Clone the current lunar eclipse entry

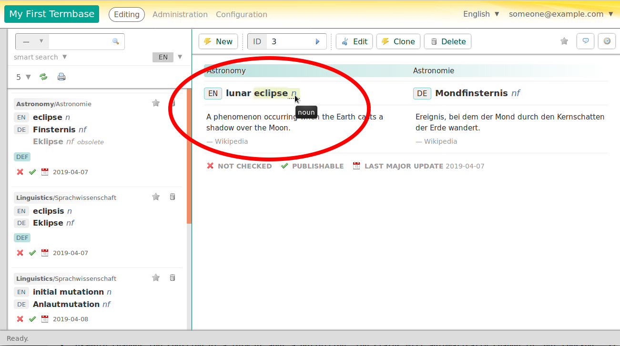(398, 41)
